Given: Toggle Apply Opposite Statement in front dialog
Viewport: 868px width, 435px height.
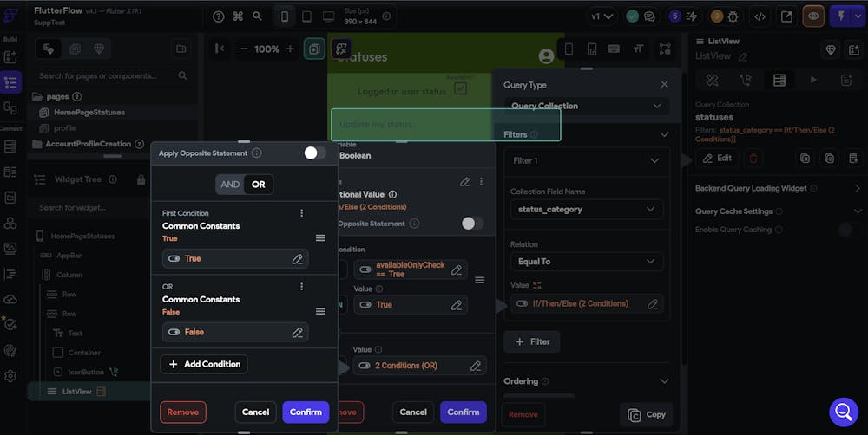Looking at the screenshot, I should (x=314, y=153).
